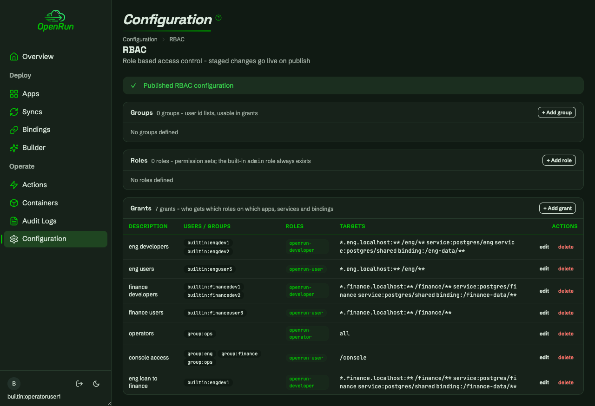Delete the eng loan to finance grant

566,383
